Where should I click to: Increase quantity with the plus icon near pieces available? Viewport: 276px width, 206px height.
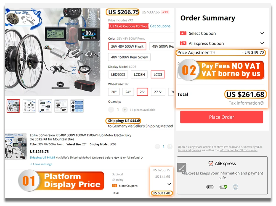point(125,110)
